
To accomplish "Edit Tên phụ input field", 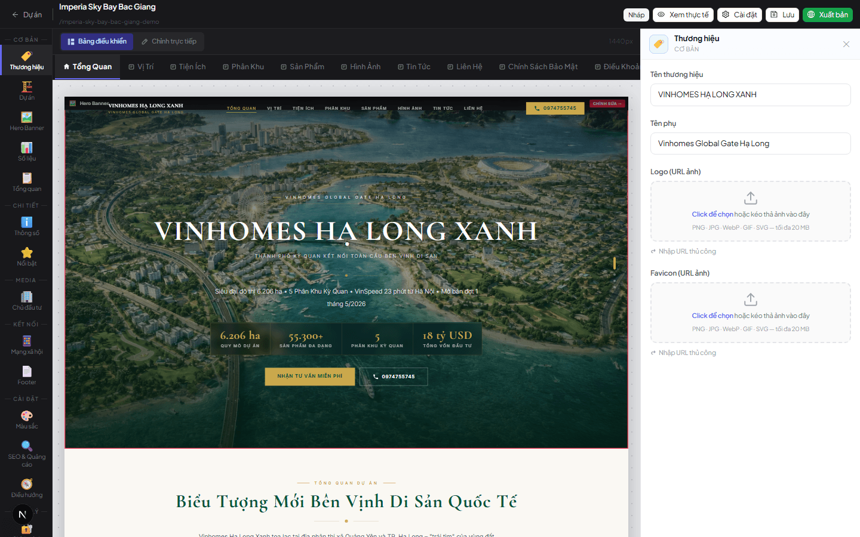I will [750, 144].
